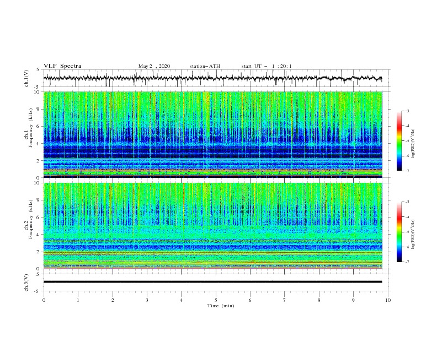Click the ch.2 colorbar "-7" tick label

tap(407, 262)
